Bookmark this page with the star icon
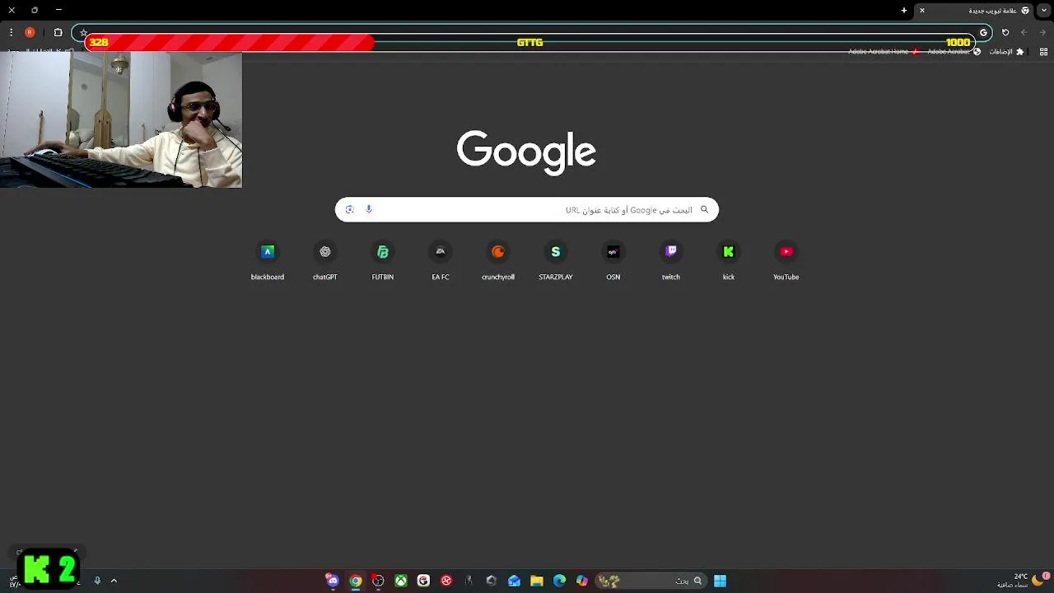 tap(84, 33)
